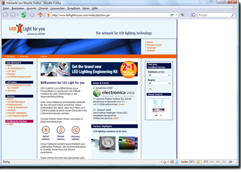This screenshot has width=241, height=172.
Task: Open the Idee link in Das Netzwerk
Action: click(10, 66)
